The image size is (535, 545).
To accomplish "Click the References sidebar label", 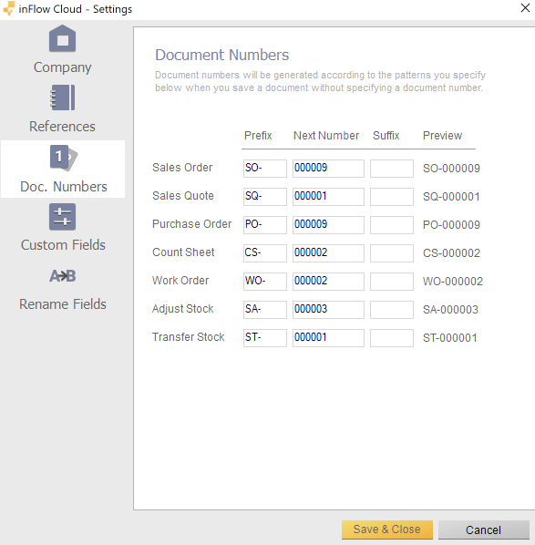I will pyautogui.click(x=62, y=127).
